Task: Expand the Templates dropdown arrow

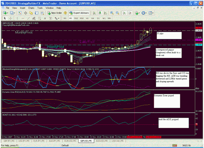Action: pyautogui.click(x=153, y=13)
